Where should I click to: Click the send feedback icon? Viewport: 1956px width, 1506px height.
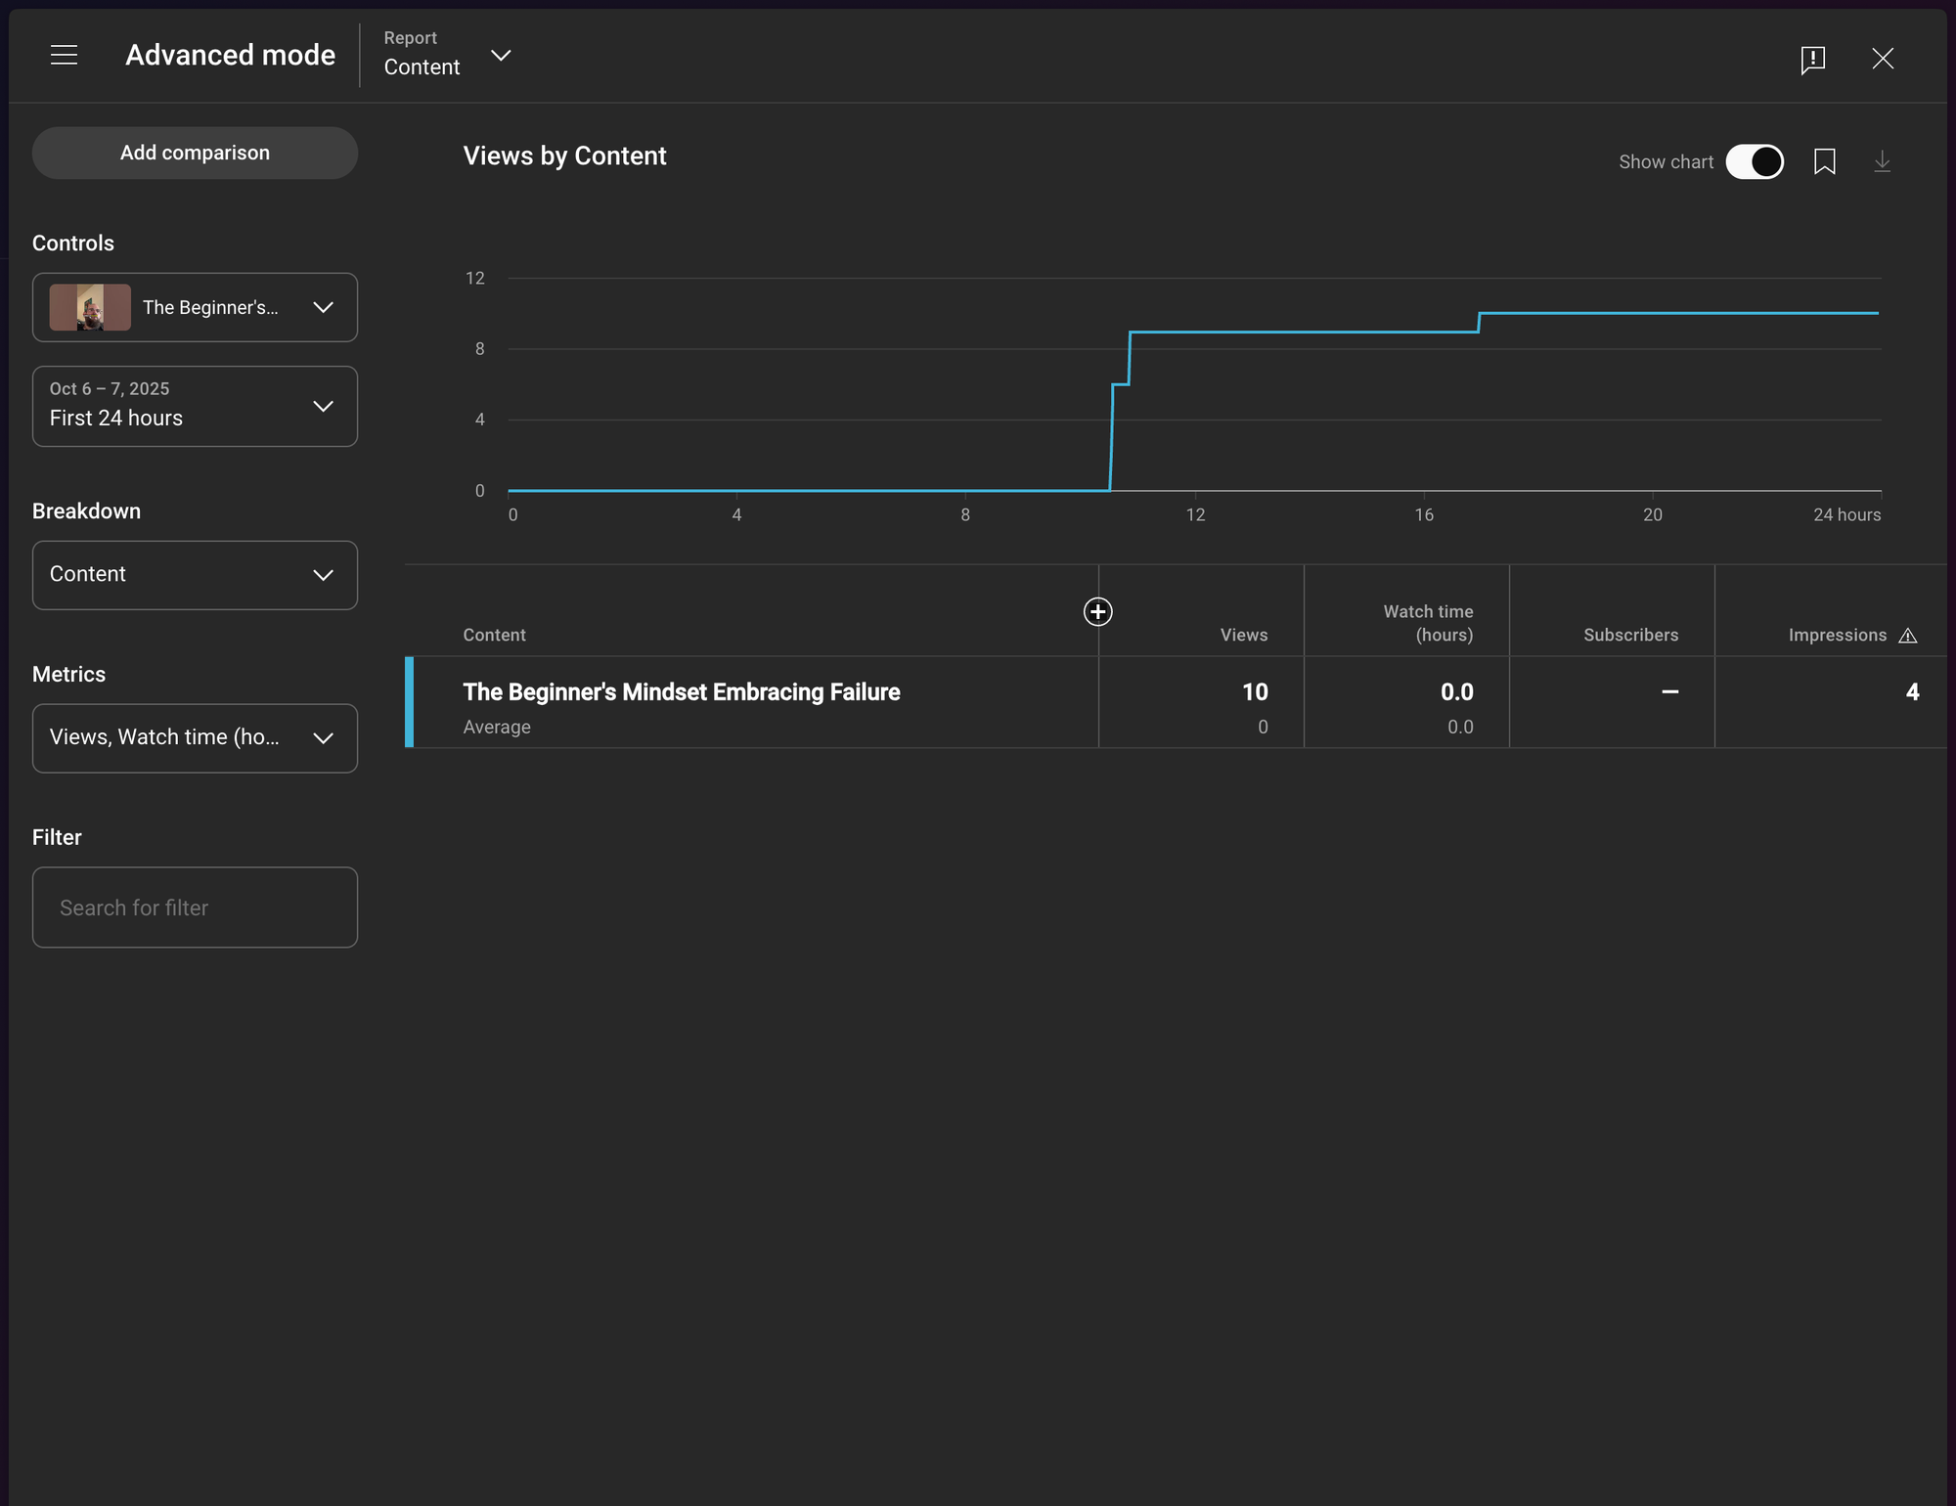click(1812, 59)
